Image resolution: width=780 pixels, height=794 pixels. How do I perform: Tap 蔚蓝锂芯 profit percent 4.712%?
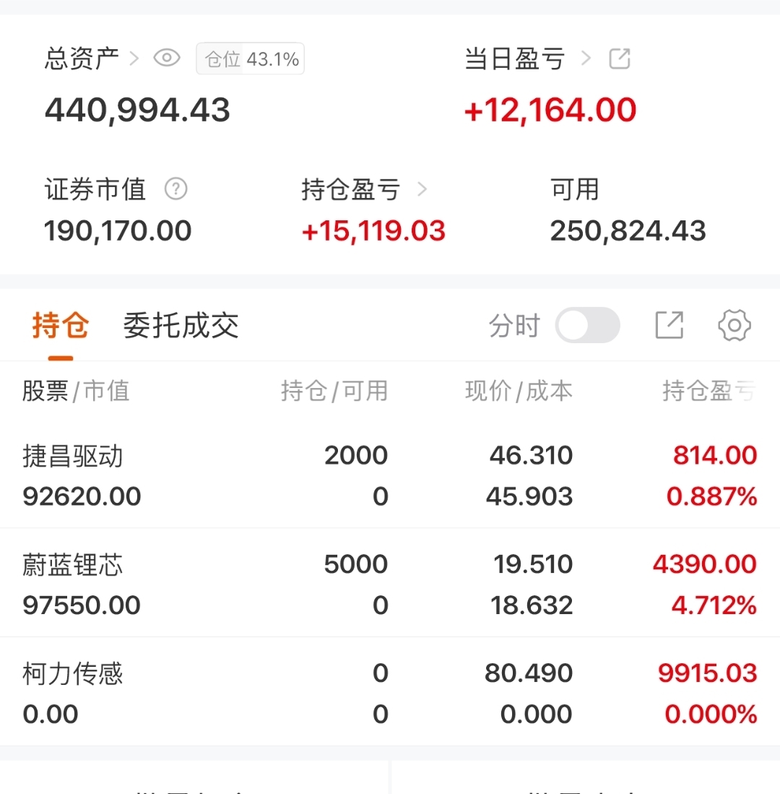click(714, 605)
